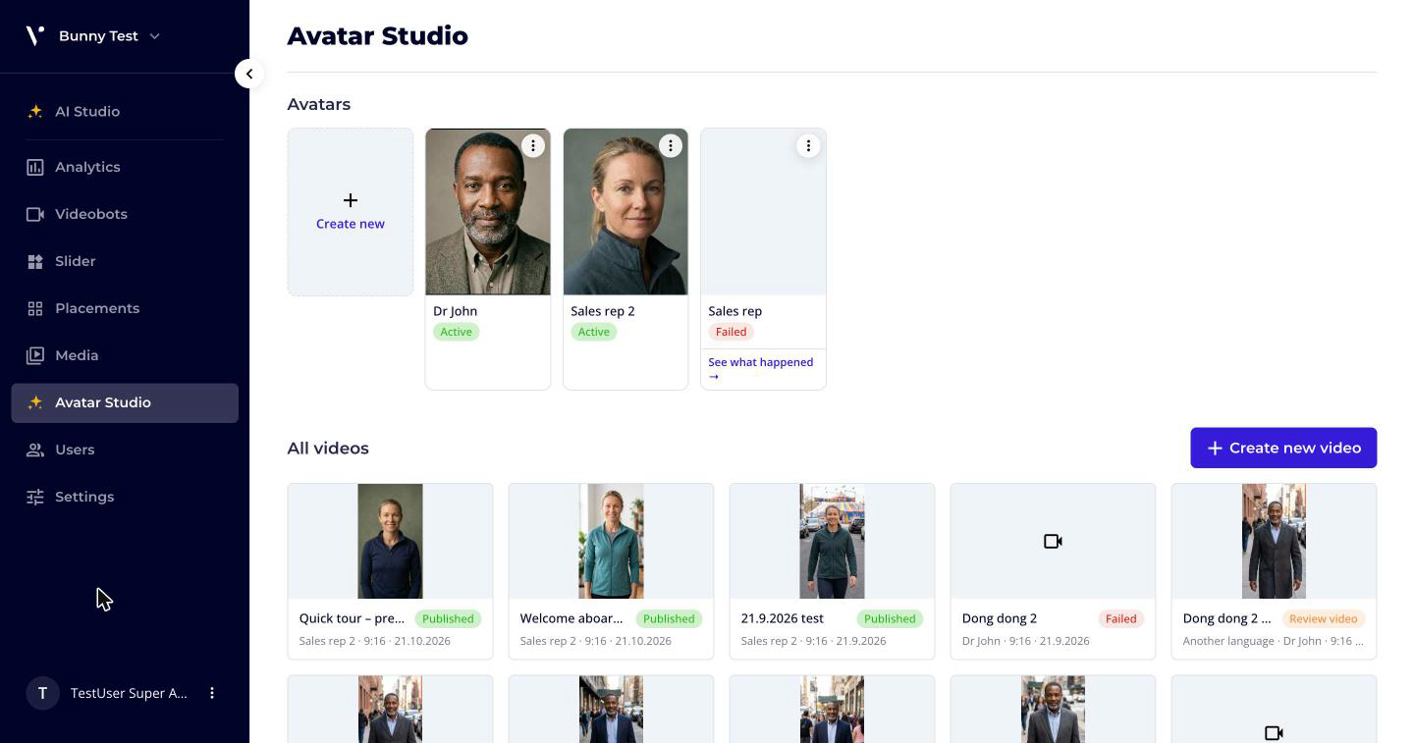Click the Users people icon
Image resolution: width=1414 pixels, height=743 pixels.
[35, 450]
